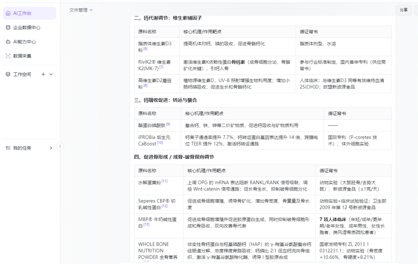Open citation [7] after RiviK2 维生素K2
This screenshot has height=264, width=418.
[x=161, y=67]
